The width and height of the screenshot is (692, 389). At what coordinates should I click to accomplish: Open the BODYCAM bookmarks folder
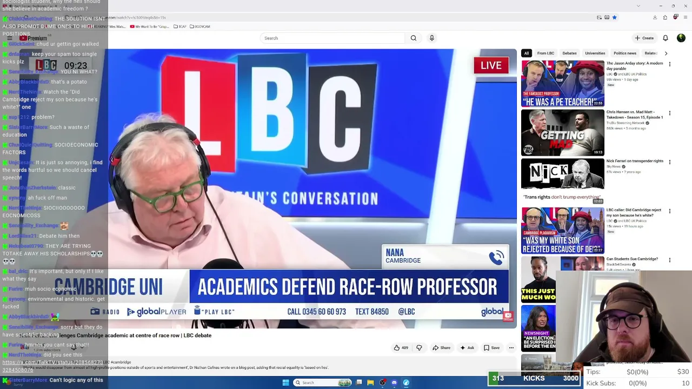point(199,26)
